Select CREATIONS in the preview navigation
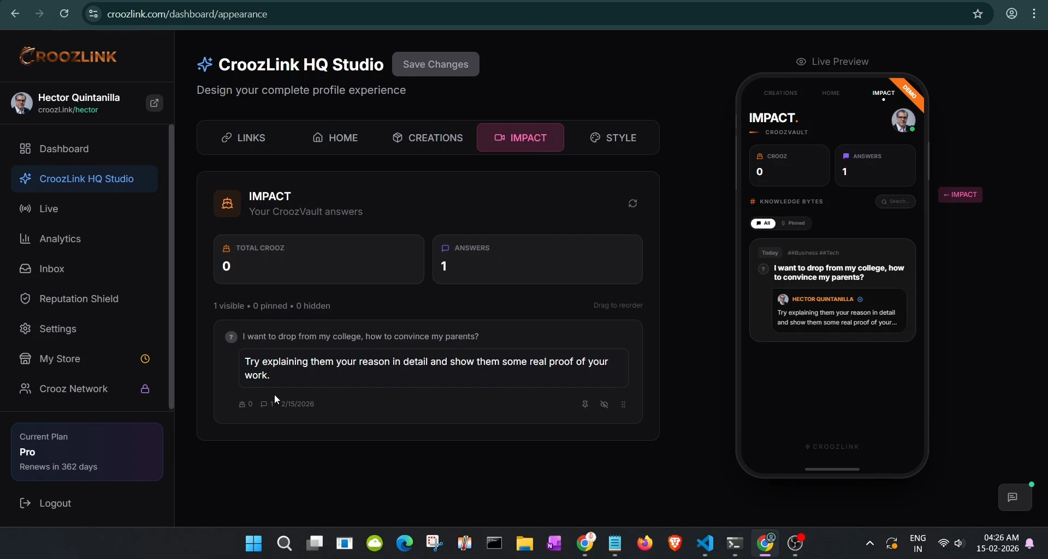This screenshot has height=559, width=1048. (780, 93)
